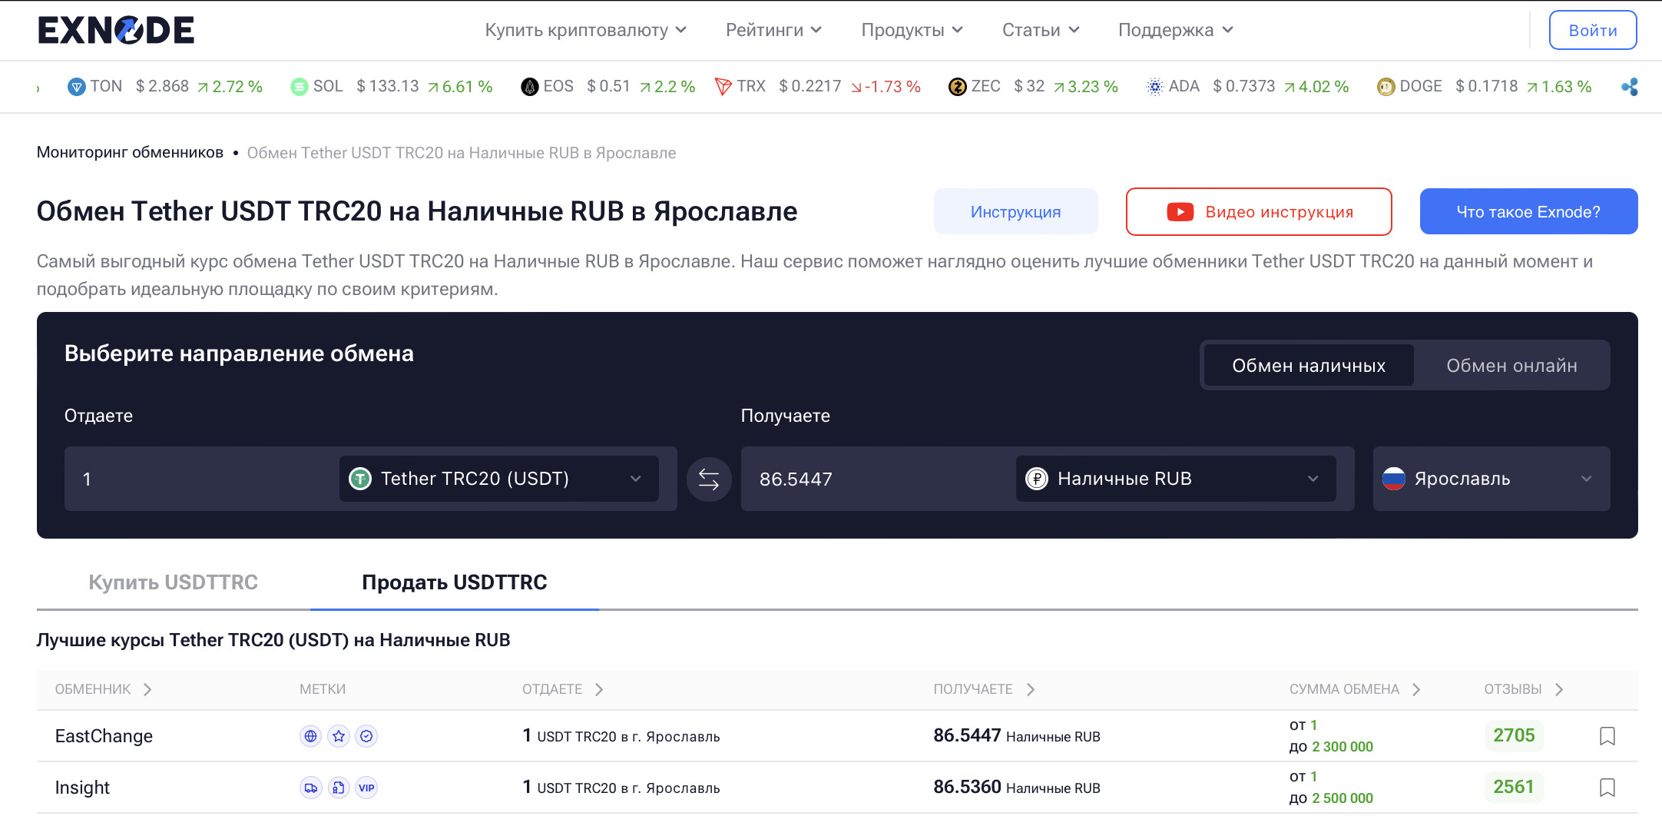Click Insight rate 86.5360 Наличные RUB

(1017, 788)
